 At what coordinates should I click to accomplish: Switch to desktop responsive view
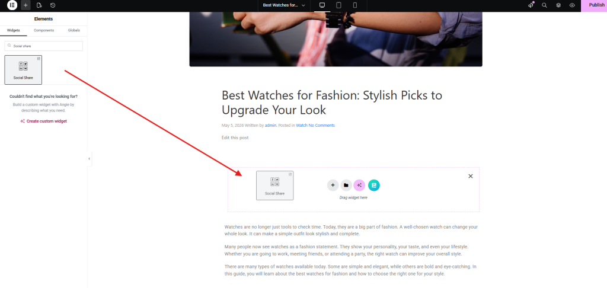click(x=322, y=5)
